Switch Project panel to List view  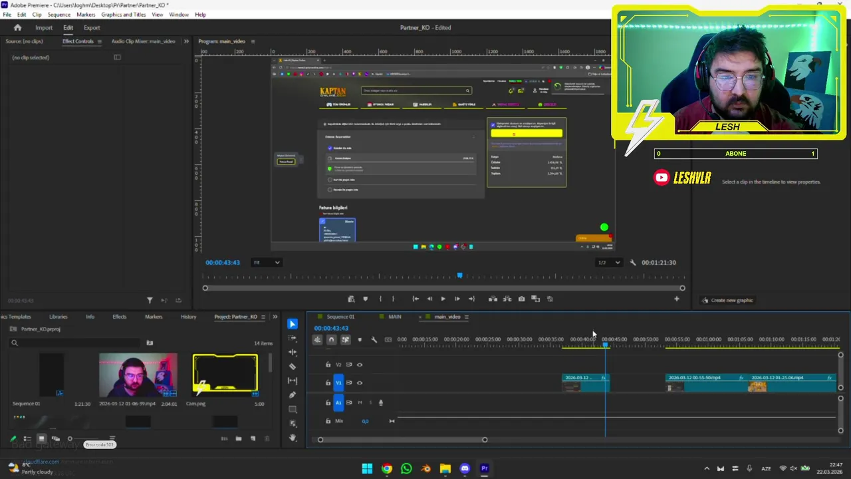[27, 438]
